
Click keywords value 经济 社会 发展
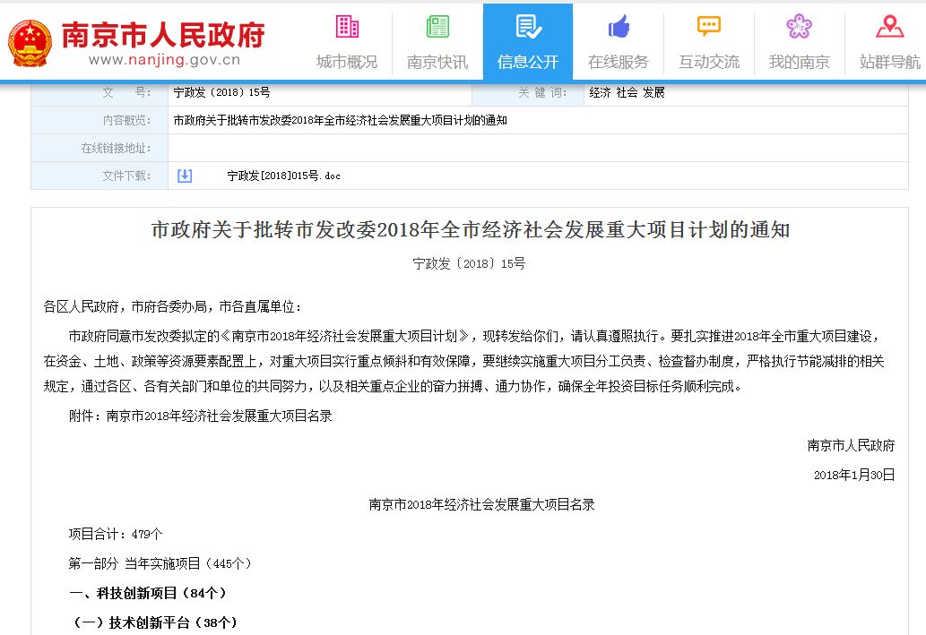(627, 92)
